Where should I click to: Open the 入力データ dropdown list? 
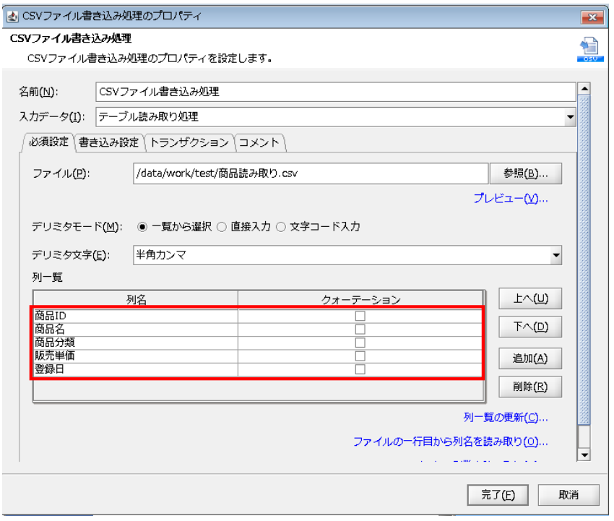570,116
